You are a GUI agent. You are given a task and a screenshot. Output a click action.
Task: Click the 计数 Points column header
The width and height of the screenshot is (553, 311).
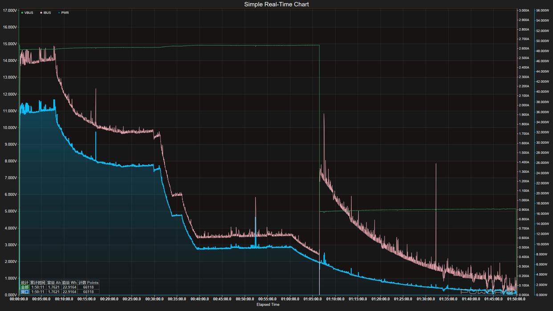[88, 283]
